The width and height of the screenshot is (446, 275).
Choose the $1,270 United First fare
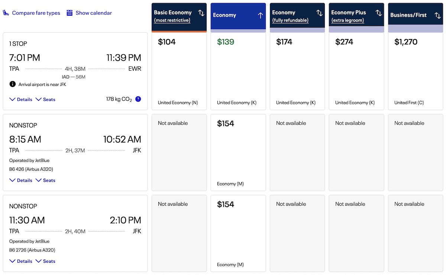pos(416,71)
